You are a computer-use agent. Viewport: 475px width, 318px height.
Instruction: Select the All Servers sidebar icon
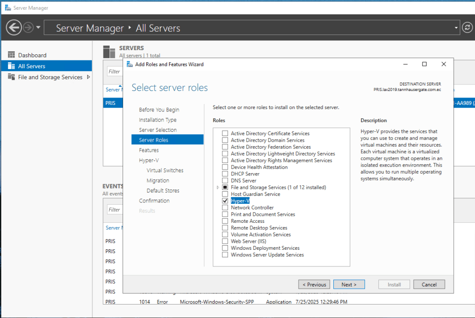click(12, 66)
